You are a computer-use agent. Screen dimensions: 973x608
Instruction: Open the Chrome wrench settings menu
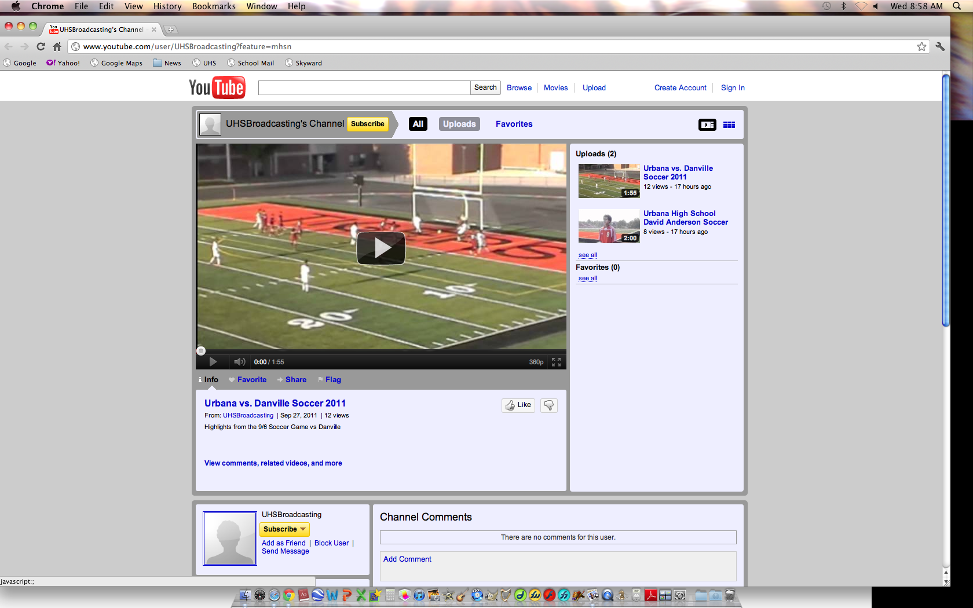point(940,47)
